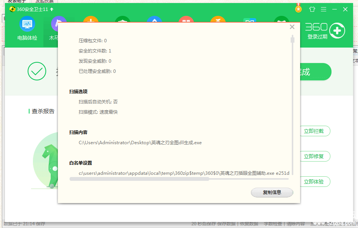
Task: Click the green checkmark scan-complete icon
Action: tap(37, 71)
